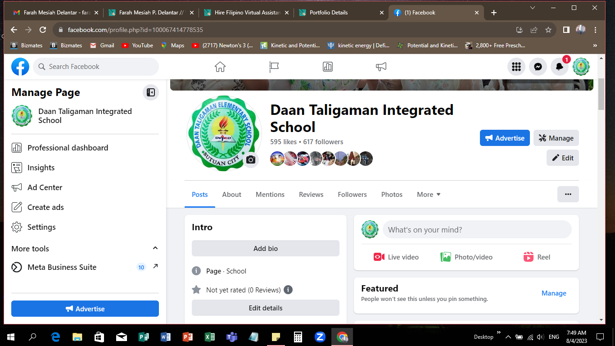
Task: Open the Home feed icon
Action: 220,67
